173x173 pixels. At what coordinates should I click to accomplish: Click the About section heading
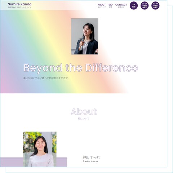coord(84,111)
